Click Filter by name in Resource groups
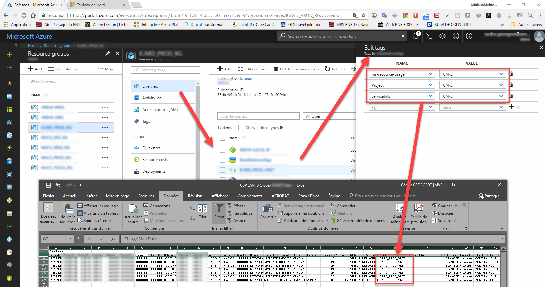Viewport: 545px width, 287px height. [69, 82]
